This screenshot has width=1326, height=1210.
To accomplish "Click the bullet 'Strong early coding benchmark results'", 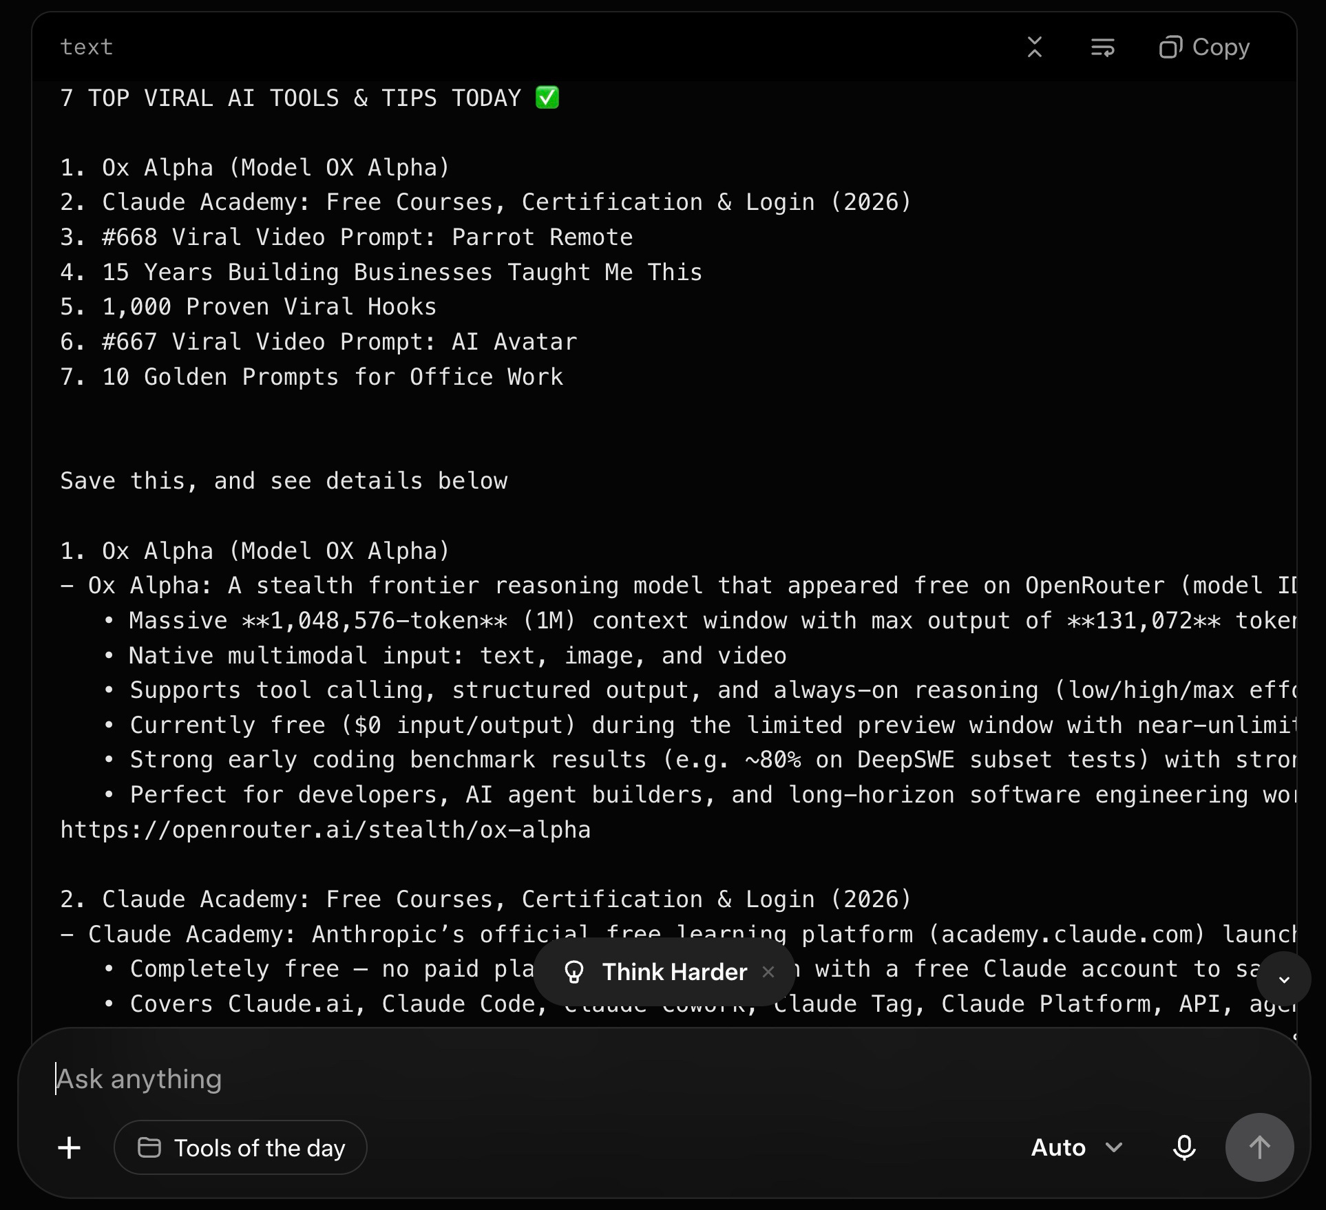I will (699, 760).
